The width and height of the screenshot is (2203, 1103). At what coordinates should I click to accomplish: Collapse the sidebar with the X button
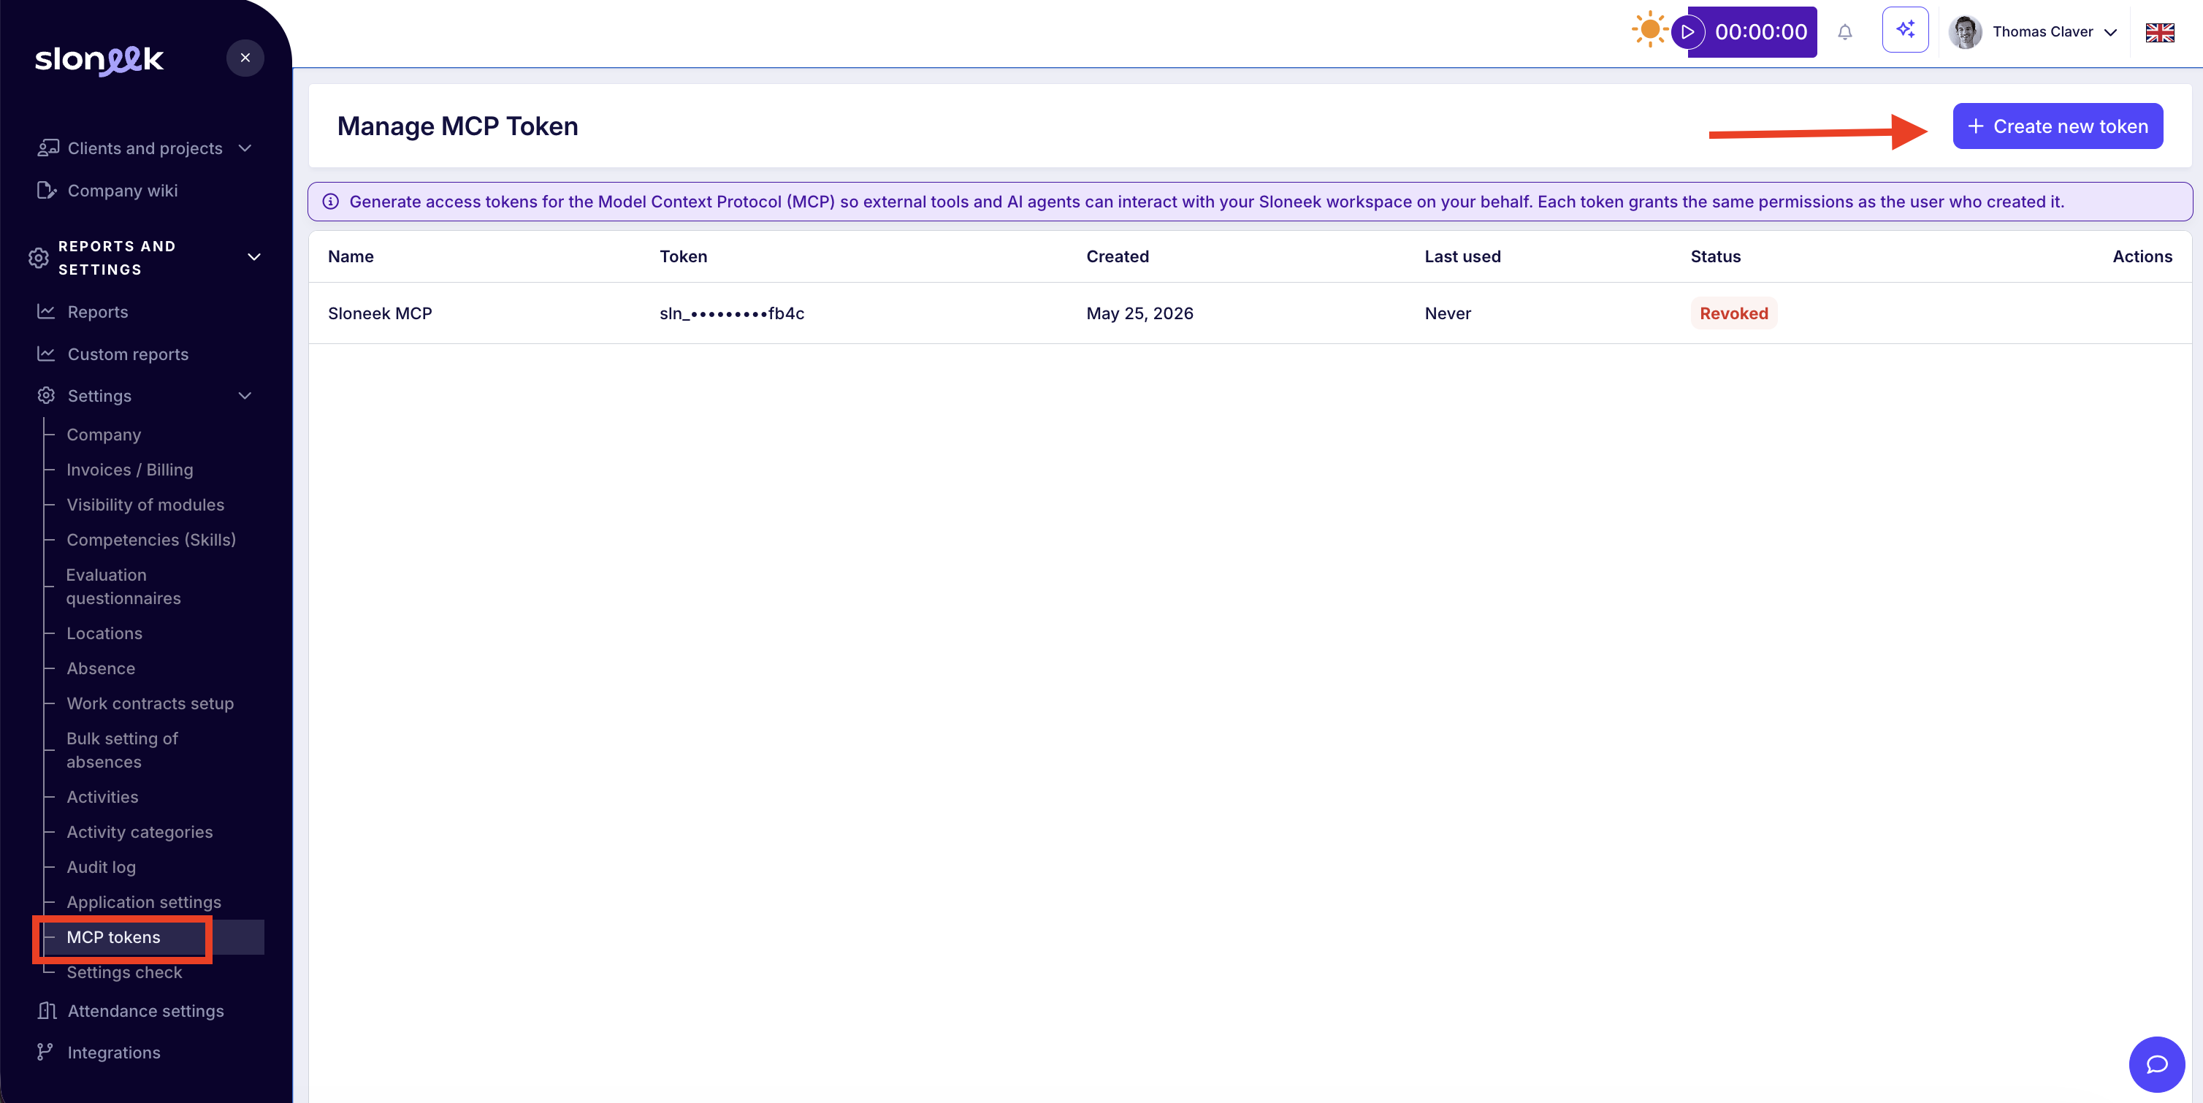point(245,58)
